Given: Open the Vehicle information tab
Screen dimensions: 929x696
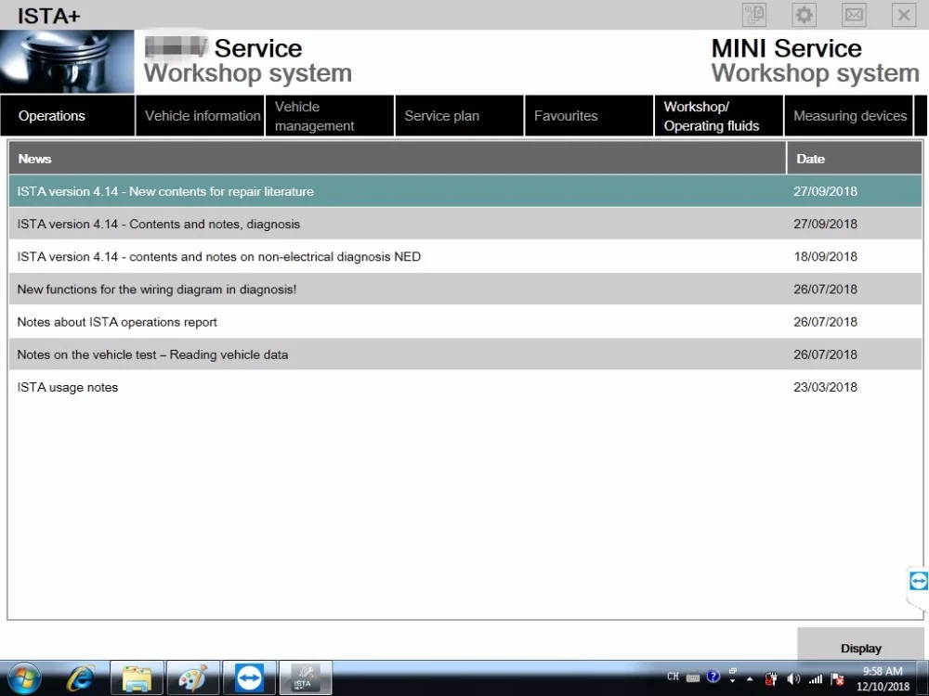Looking at the screenshot, I should coord(201,116).
